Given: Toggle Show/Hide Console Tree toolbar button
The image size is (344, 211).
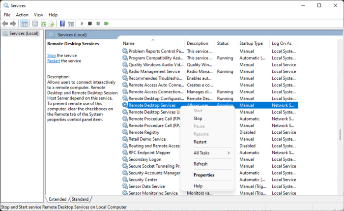Looking at the screenshot, I should click(x=25, y=23).
